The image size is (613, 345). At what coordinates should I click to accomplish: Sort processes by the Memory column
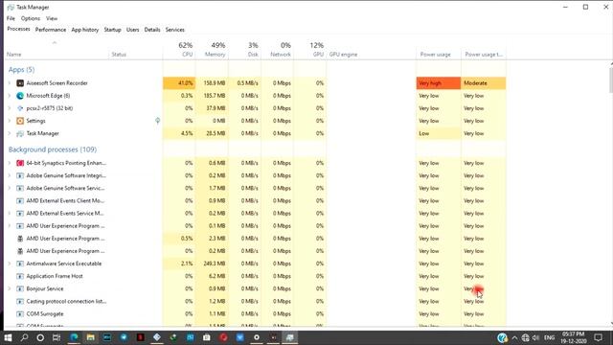point(212,50)
